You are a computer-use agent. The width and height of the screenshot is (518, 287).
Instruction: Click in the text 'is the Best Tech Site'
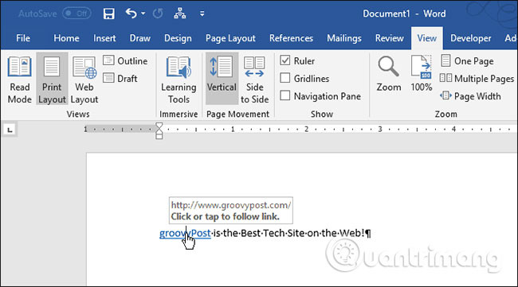[x=258, y=233]
